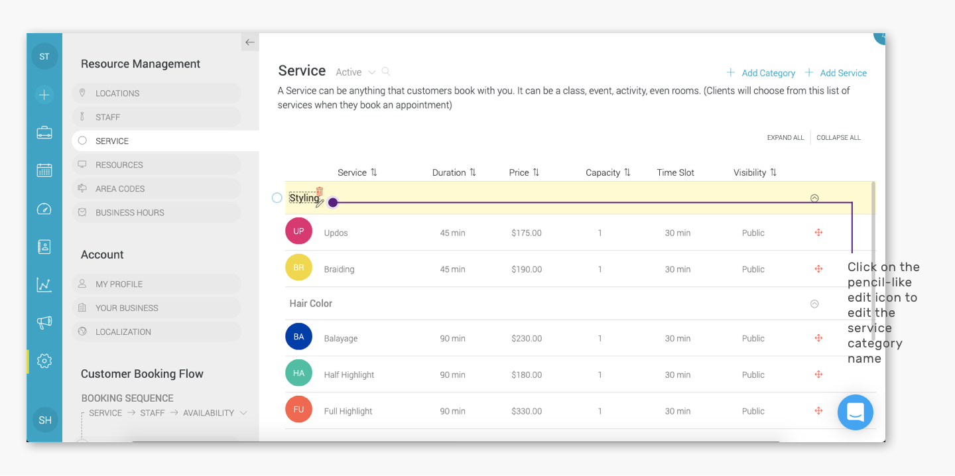This screenshot has width=955, height=476.
Task: Click Expand All
Action: coord(785,138)
